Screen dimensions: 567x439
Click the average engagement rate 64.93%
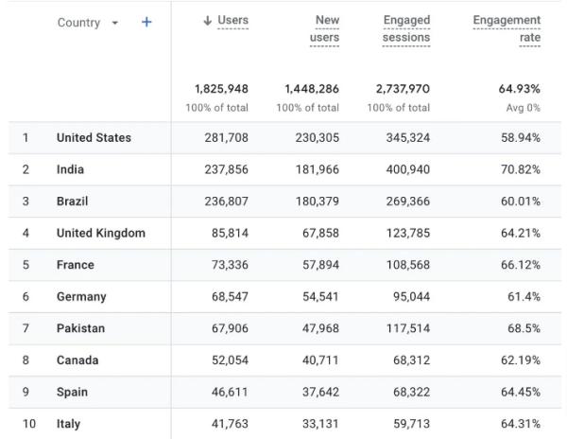(520, 89)
